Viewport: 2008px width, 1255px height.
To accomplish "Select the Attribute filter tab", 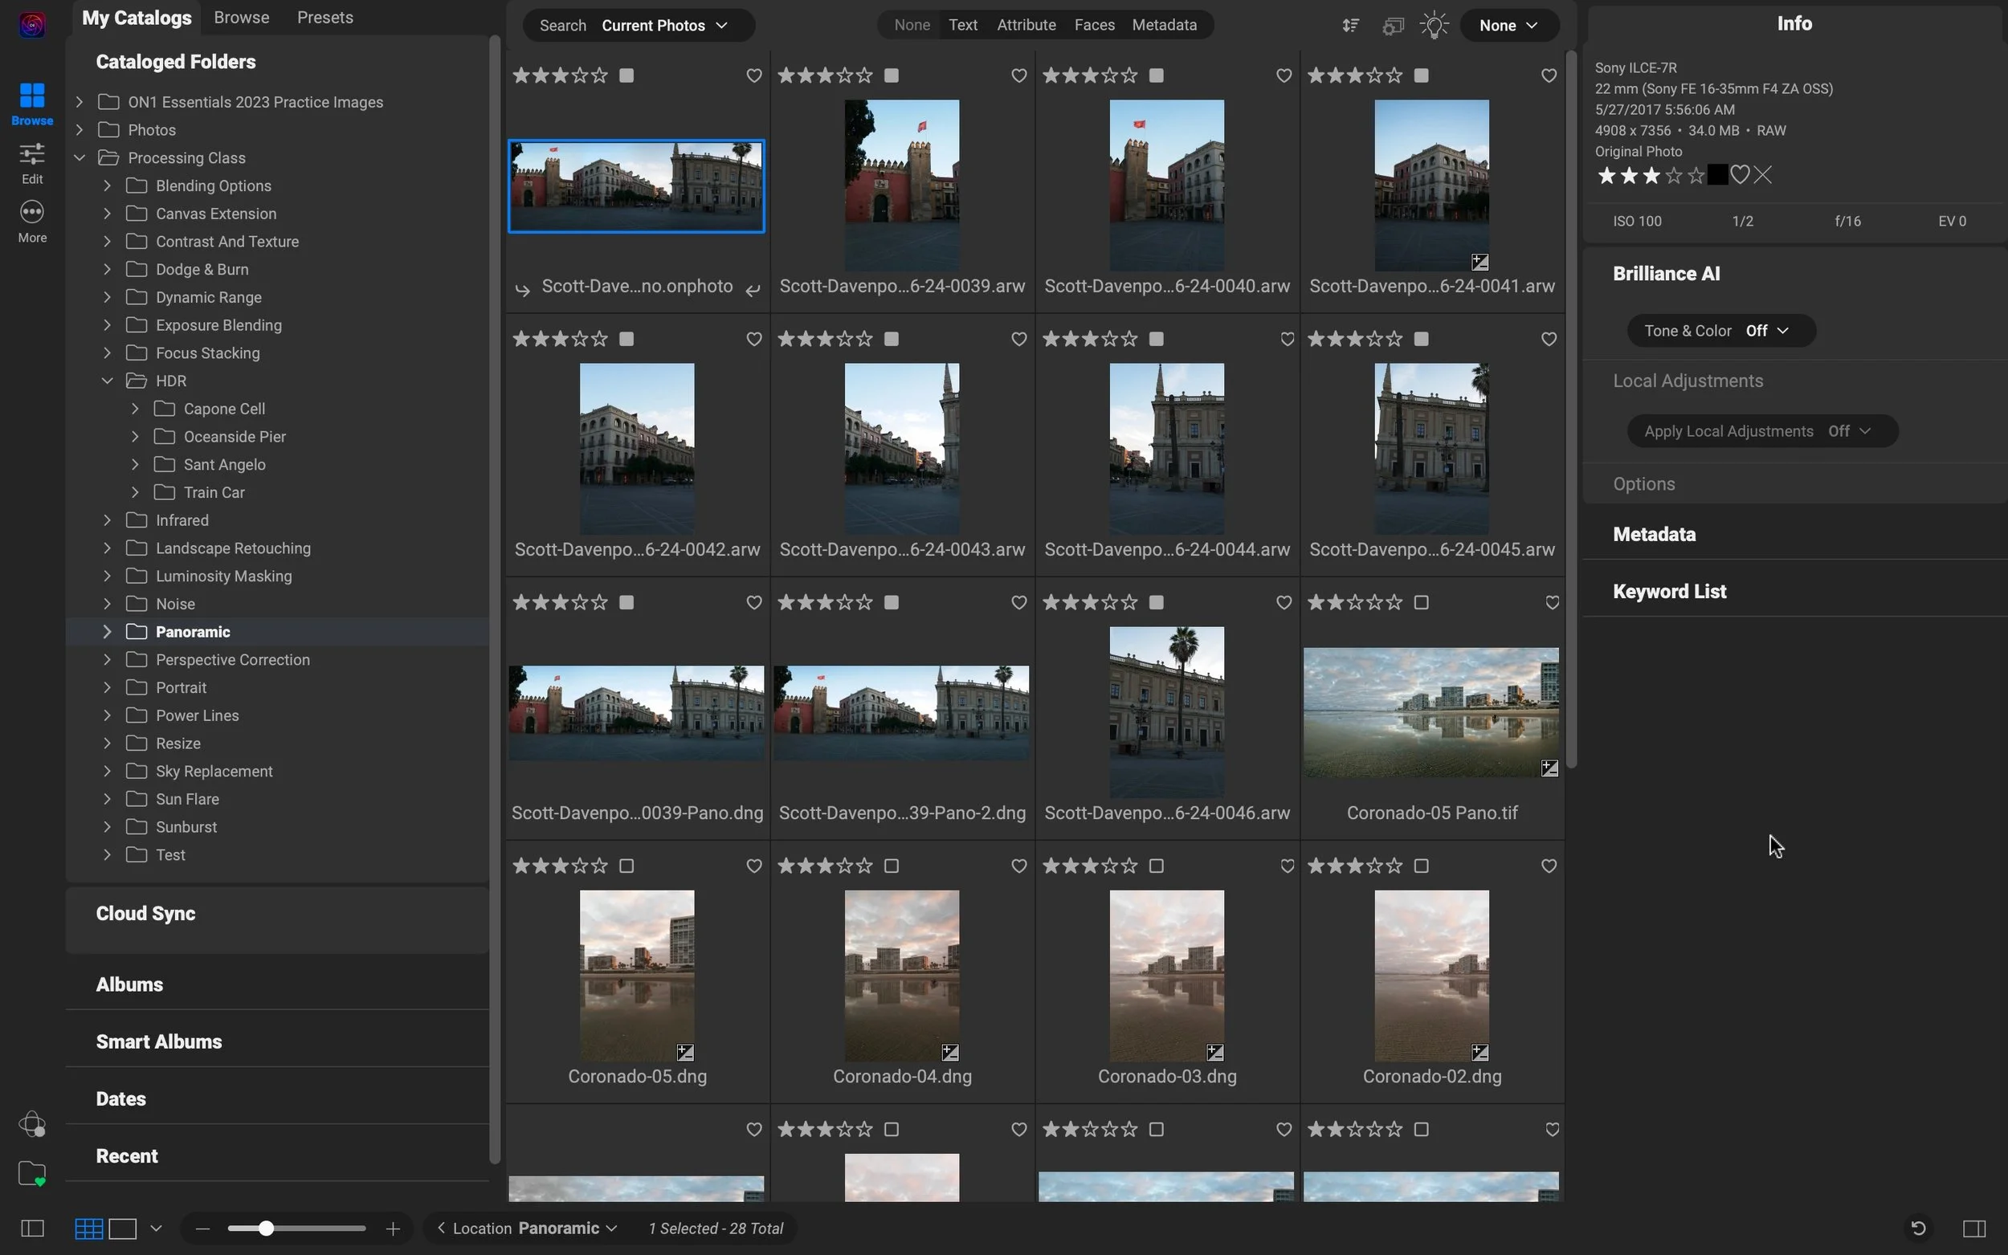I will tap(1026, 25).
